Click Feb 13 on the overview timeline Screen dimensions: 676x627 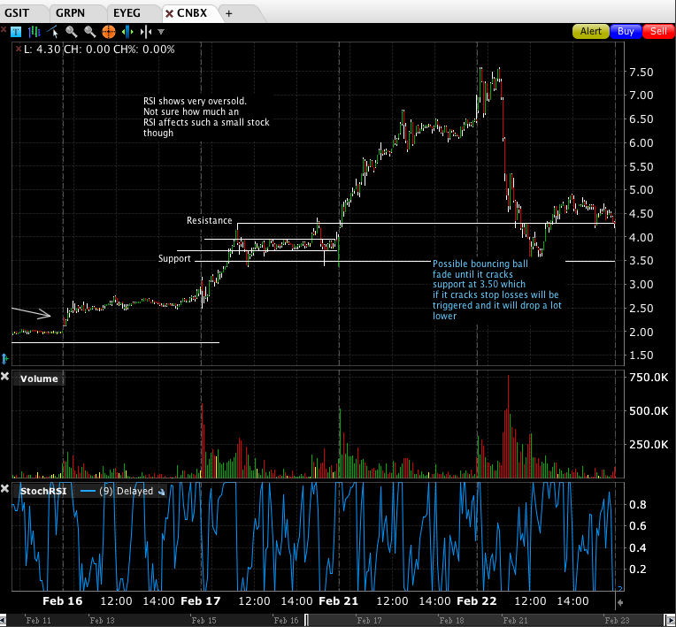coord(102,621)
